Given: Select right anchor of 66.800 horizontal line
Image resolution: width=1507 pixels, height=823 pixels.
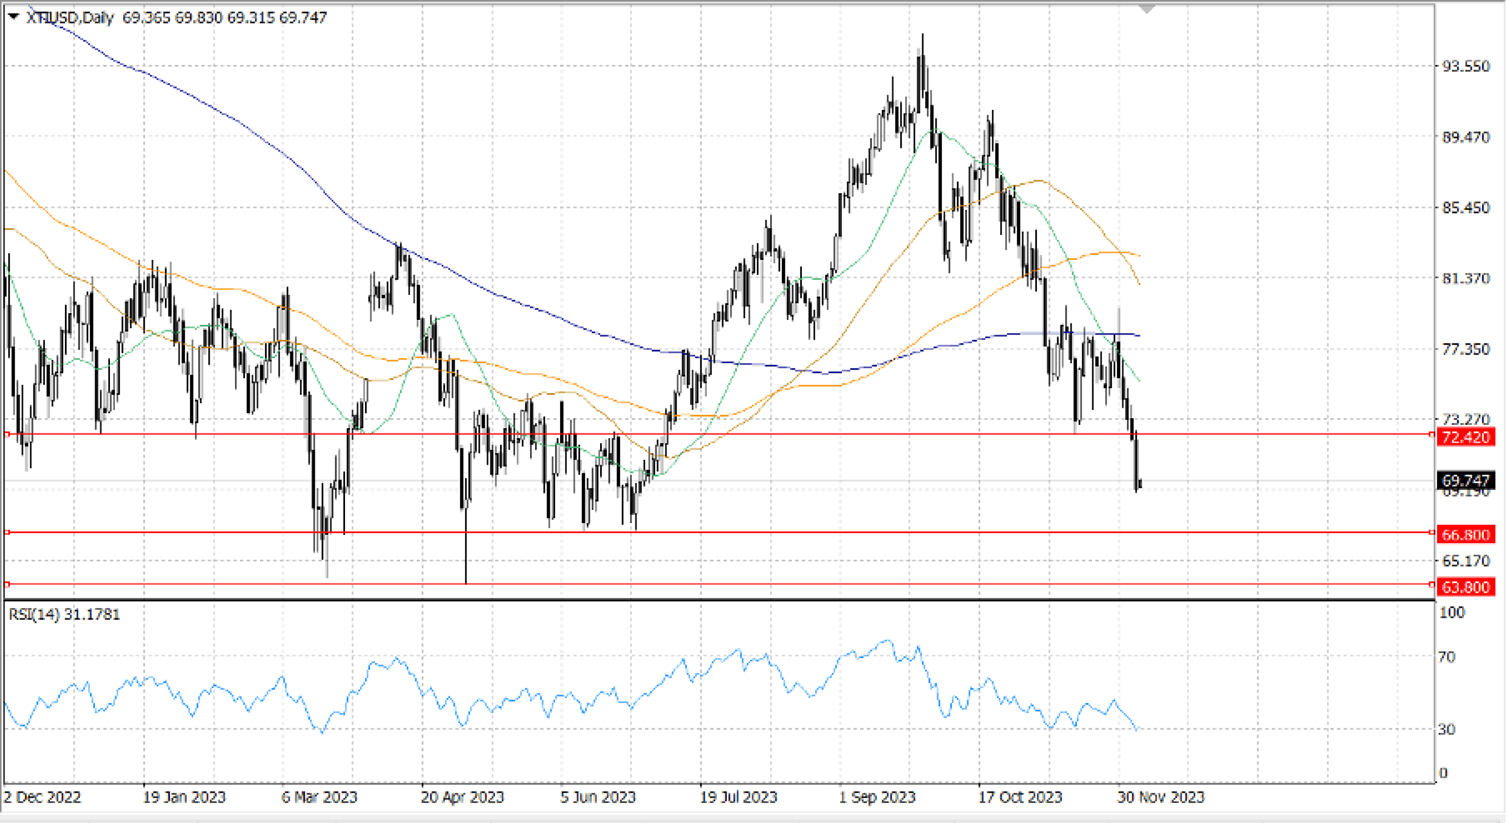Looking at the screenshot, I should pos(1431,533).
